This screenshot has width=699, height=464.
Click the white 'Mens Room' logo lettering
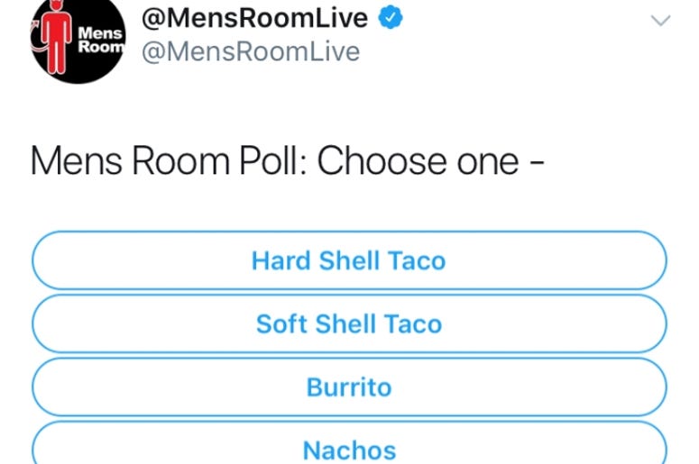(x=101, y=40)
